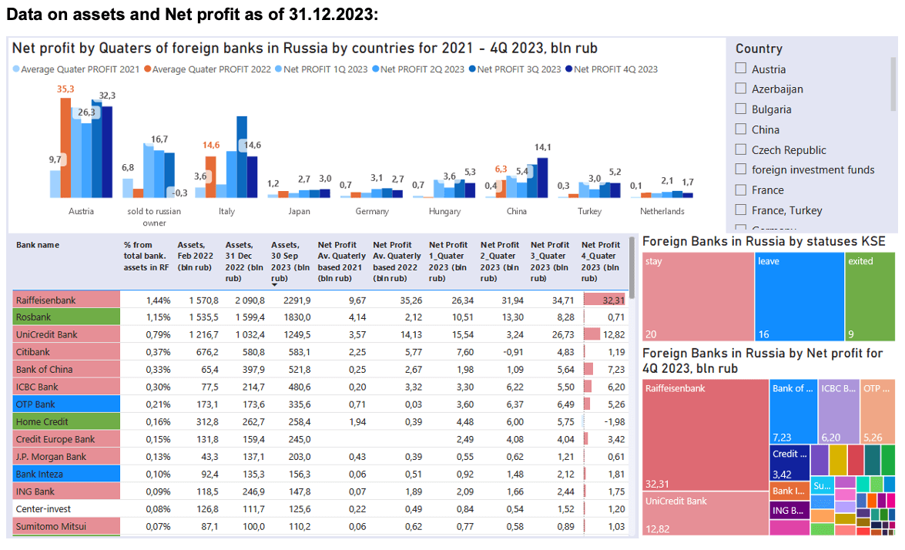
Task: Select the UniCredit Bank treemap tile
Action: pos(706,514)
